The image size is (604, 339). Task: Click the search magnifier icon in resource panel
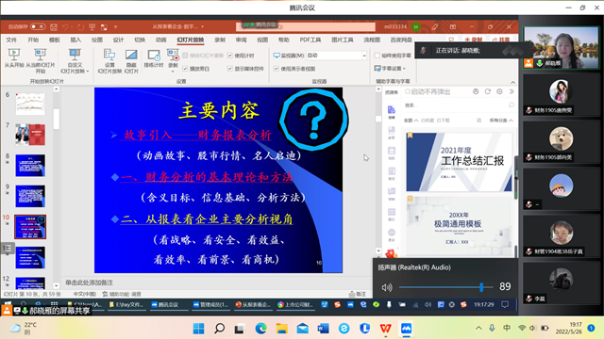pos(512,105)
